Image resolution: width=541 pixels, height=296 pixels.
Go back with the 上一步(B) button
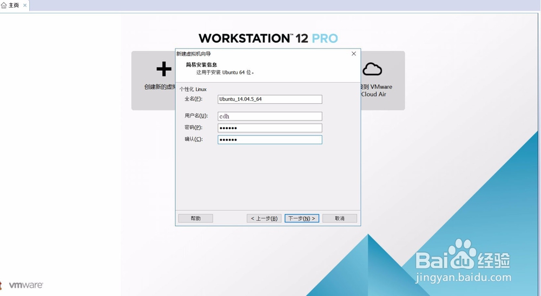(x=264, y=218)
